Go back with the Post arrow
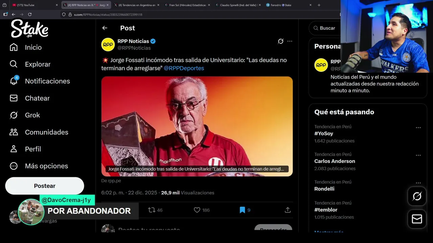 click(105, 28)
